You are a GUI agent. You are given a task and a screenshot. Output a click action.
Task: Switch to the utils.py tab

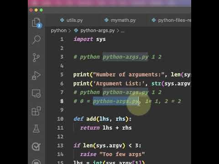[72, 20]
